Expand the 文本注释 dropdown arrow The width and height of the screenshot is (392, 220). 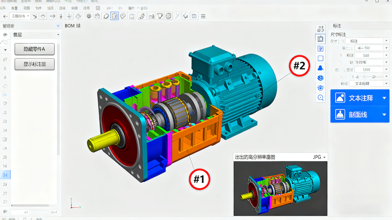pos(384,98)
